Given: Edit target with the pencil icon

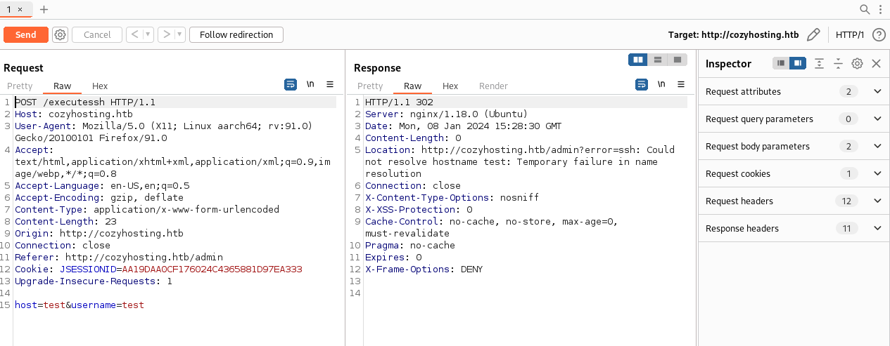Looking at the screenshot, I should coord(813,34).
